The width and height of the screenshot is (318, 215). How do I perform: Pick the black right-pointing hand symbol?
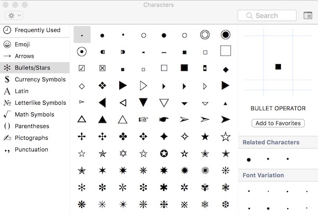point(164,119)
